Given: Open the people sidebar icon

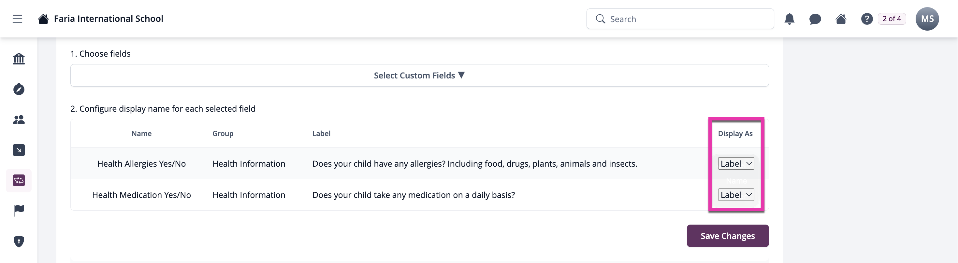Looking at the screenshot, I should pos(19,119).
